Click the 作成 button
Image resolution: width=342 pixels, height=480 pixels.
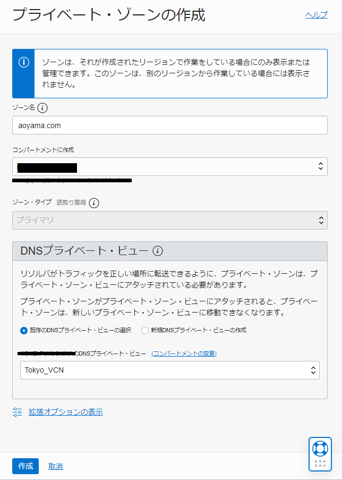25,466
